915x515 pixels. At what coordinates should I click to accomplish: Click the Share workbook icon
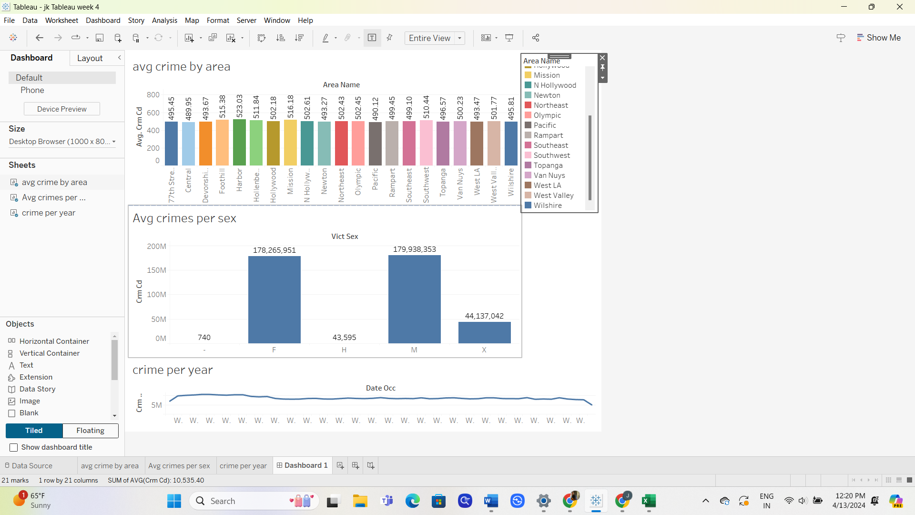(x=536, y=38)
